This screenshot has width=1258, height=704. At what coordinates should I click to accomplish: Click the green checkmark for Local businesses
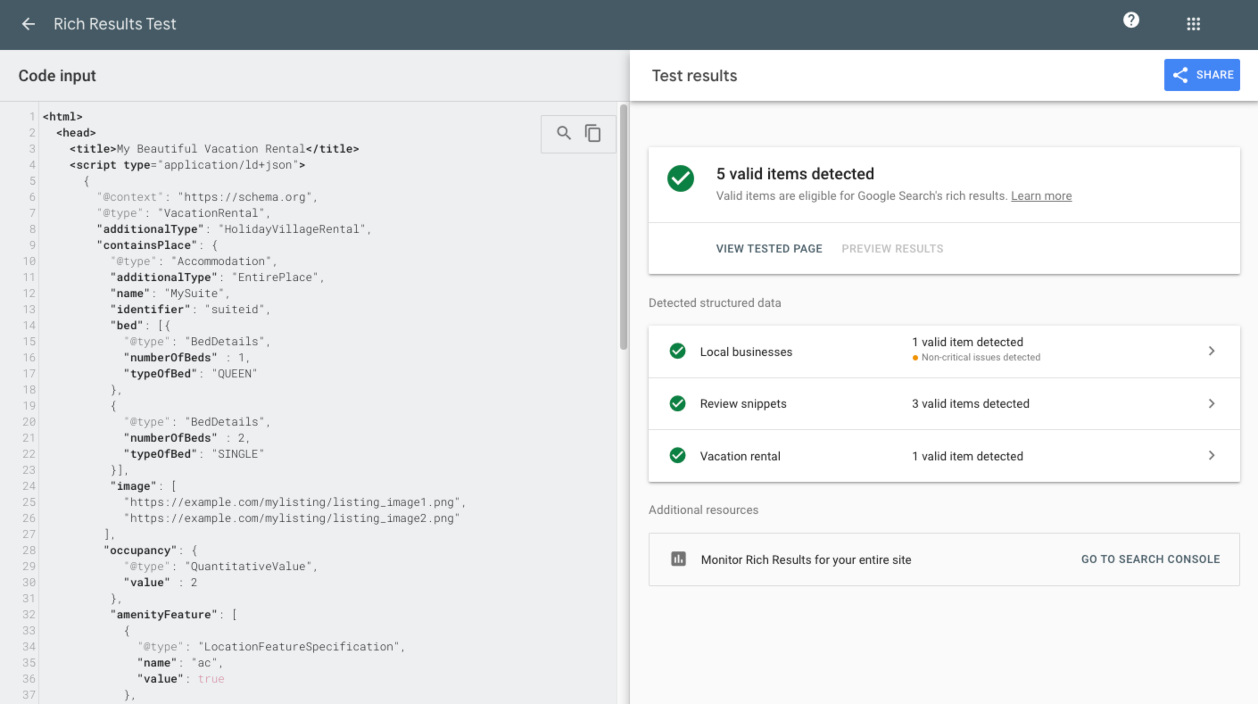pos(677,350)
